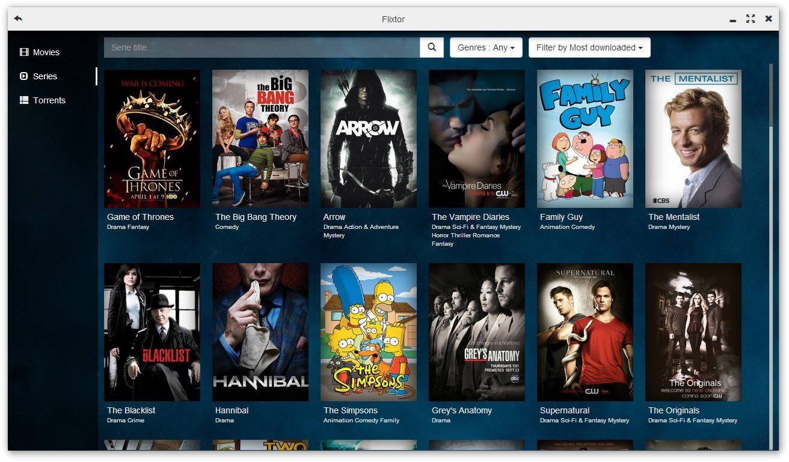Open the Filter by Most downloaded dropdown
The image size is (789, 462).
click(x=589, y=47)
